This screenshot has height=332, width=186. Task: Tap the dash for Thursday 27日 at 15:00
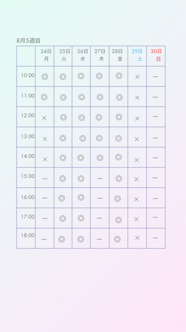tap(100, 179)
